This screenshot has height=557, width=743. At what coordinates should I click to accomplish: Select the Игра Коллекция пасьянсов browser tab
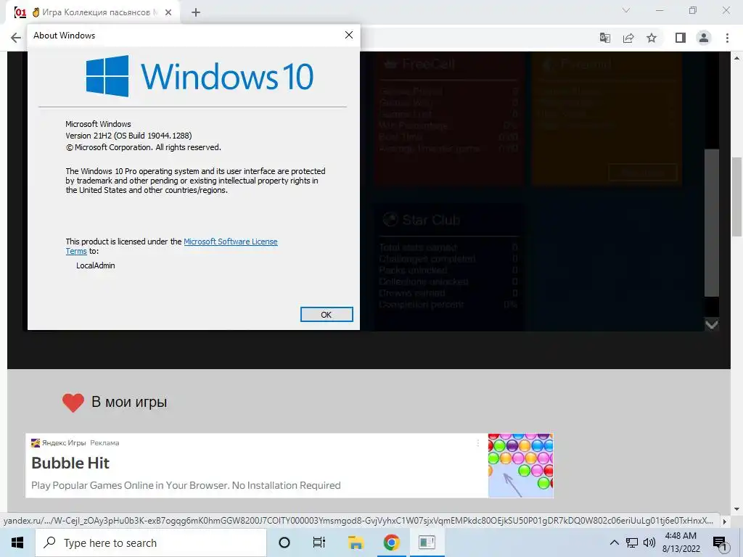(x=94, y=12)
